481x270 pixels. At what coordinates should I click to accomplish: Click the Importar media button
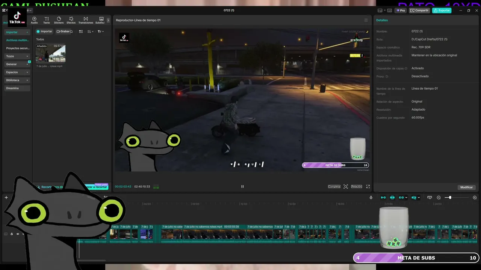(x=44, y=31)
